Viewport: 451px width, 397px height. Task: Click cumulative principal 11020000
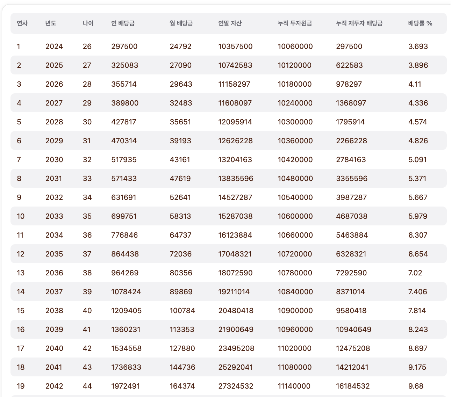point(295,348)
